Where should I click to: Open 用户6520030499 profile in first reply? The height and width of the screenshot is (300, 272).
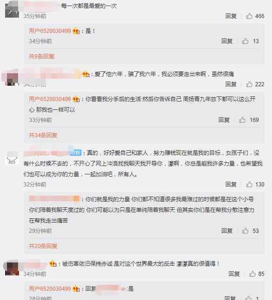pos(50,31)
